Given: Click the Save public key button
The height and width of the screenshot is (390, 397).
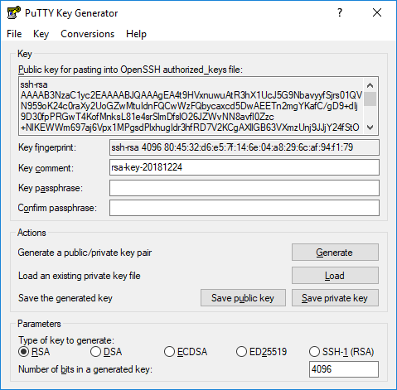Looking at the screenshot, I should pyautogui.click(x=243, y=298).
